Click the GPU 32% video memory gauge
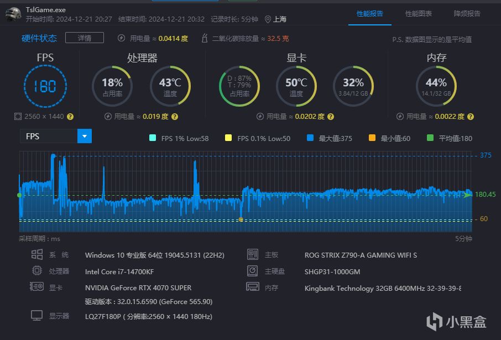Screen dimensions: 501x340 353,86
